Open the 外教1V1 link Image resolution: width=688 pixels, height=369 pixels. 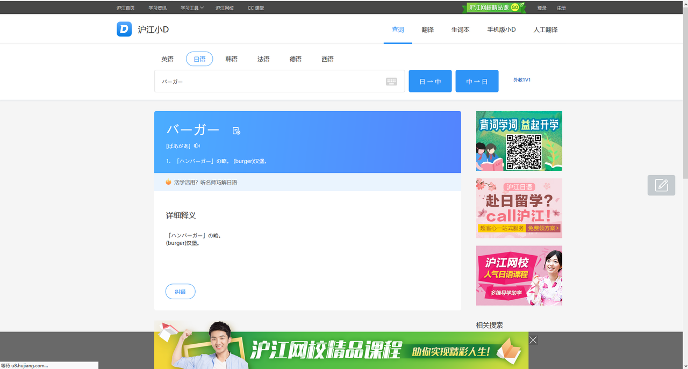[x=522, y=80]
